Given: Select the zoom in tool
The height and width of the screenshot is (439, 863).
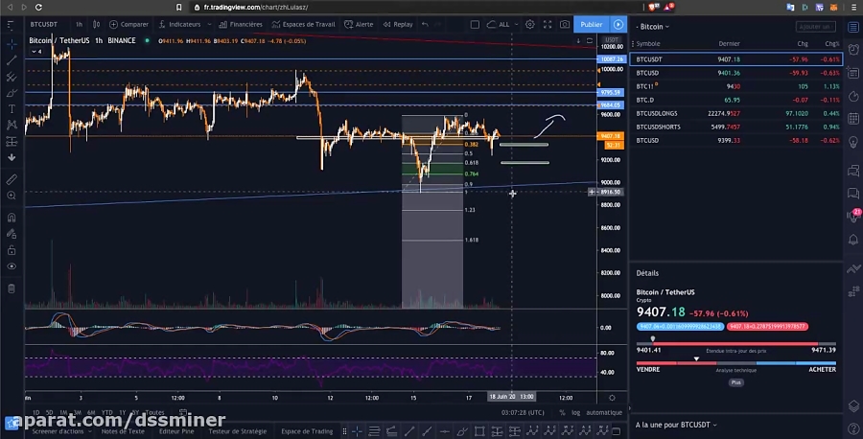Looking at the screenshot, I should click(12, 196).
